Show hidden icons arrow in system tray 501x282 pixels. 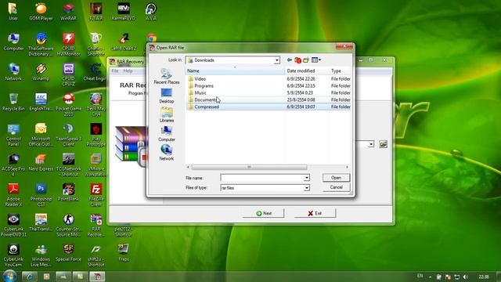pos(430,277)
